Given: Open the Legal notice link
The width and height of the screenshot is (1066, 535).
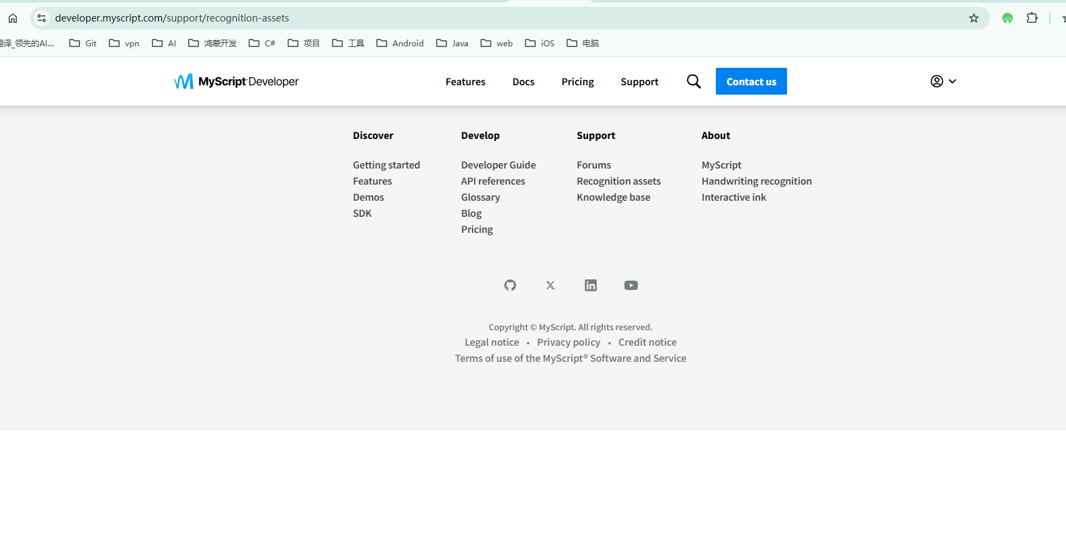Looking at the screenshot, I should point(492,342).
